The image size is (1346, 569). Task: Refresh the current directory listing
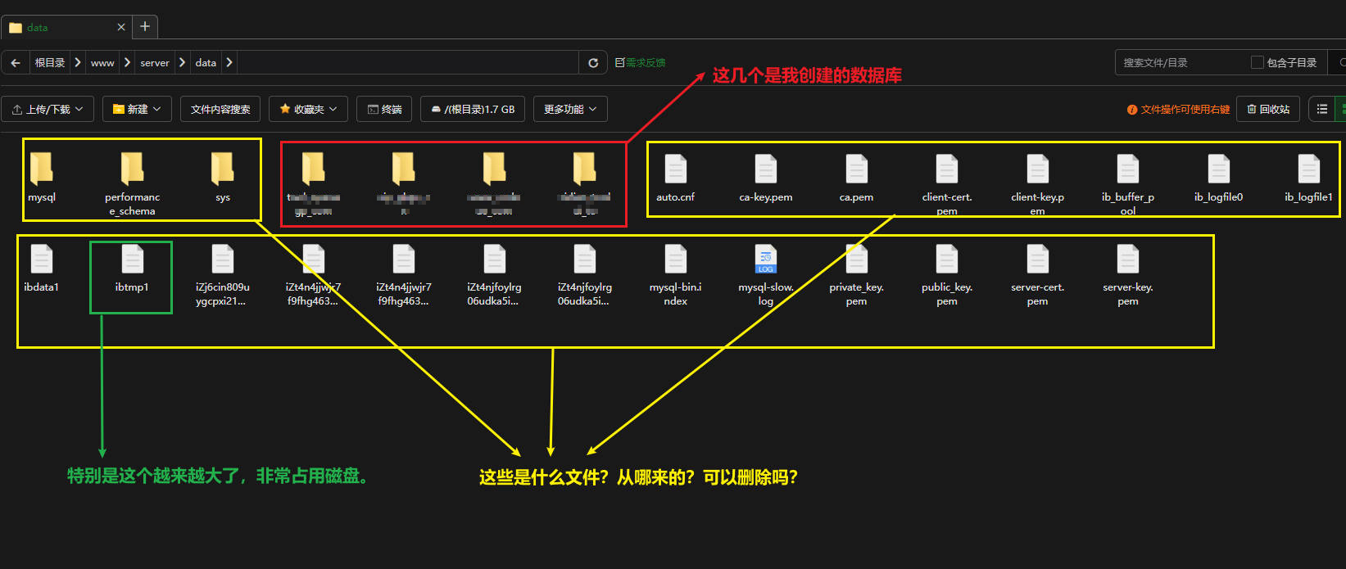(593, 62)
